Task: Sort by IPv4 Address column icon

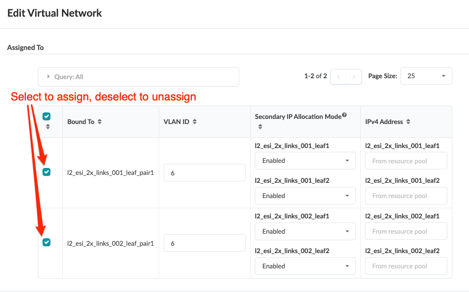Action: 408,122
